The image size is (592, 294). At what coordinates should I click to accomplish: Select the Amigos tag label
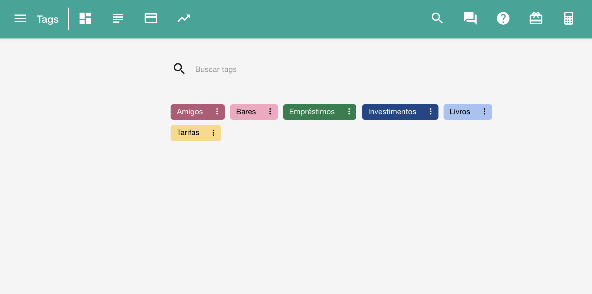(190, 112)
